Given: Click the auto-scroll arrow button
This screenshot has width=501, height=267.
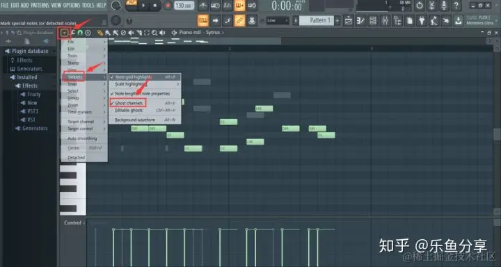Looking at the screenshot, I should (x=215, y=21).
